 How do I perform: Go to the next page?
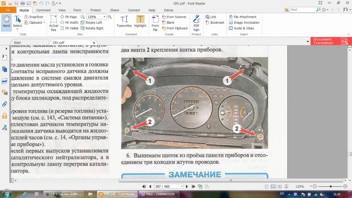click(x=187, y=186)
